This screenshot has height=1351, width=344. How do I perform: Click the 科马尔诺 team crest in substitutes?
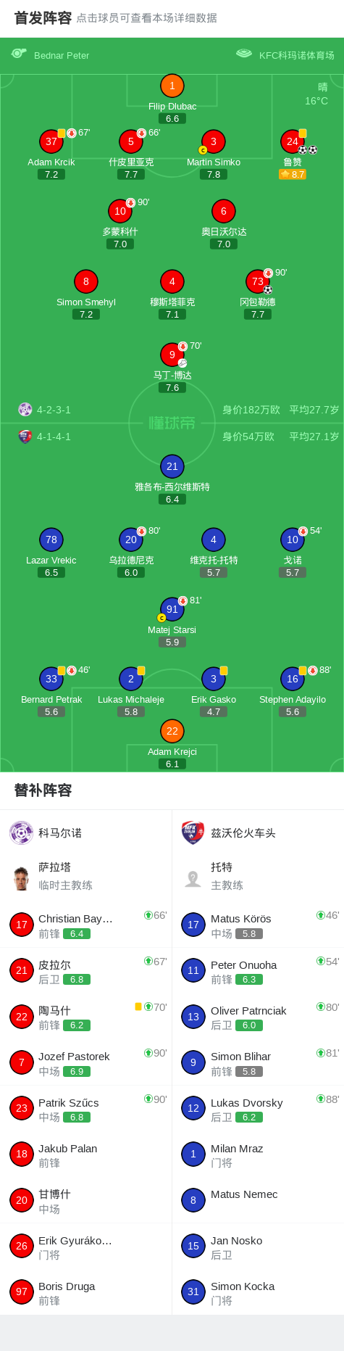tap(21, 833)
